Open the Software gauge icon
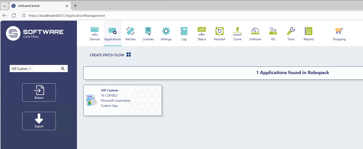 [255, 31]
